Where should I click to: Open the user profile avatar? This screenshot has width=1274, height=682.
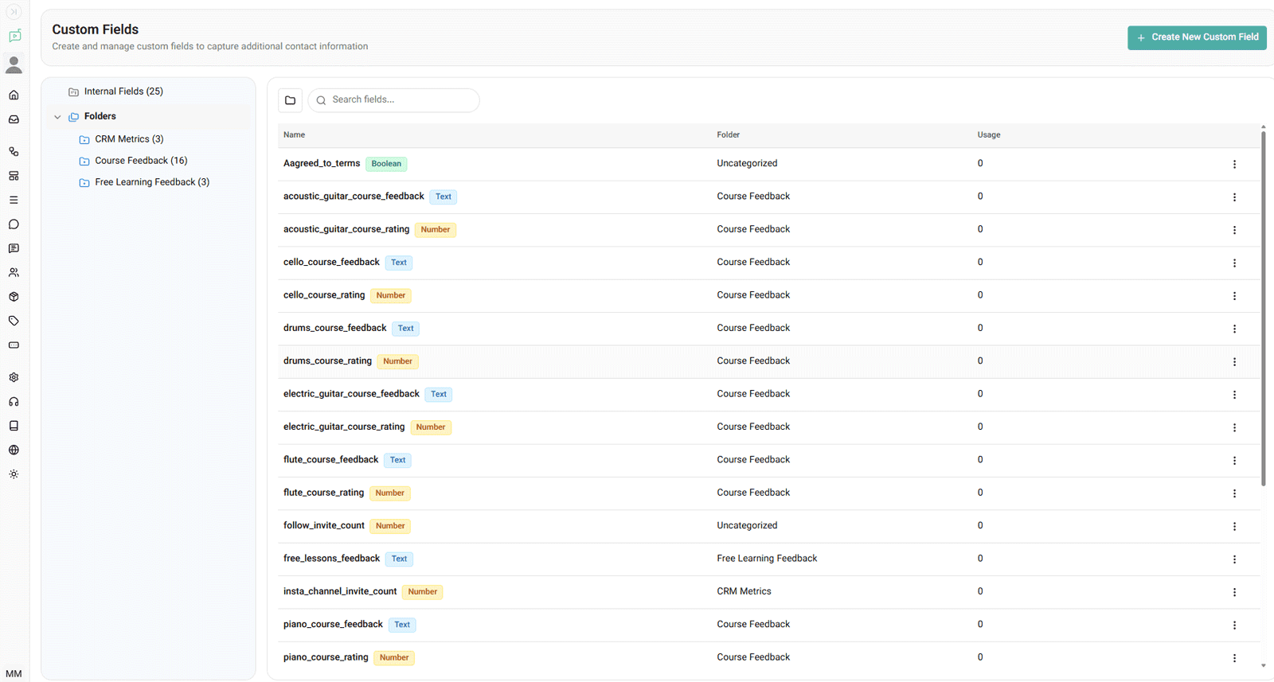pos(14,64)
